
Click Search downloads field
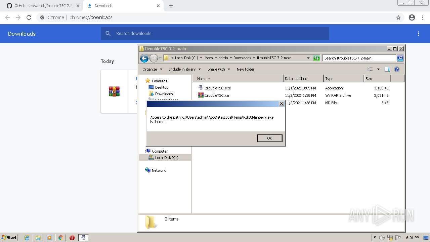pos(215,34)
